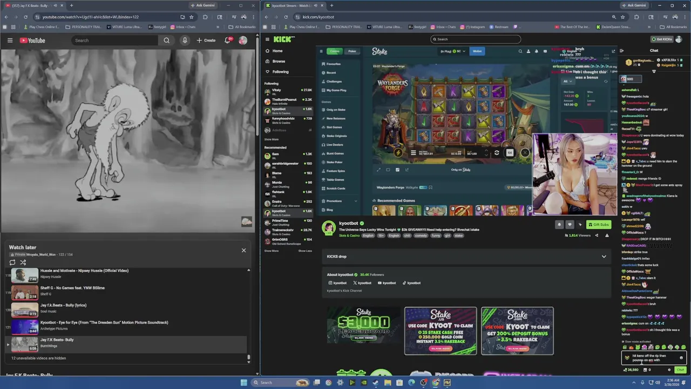Screen dimensions: 691x389
Task: Open Kick sidebar hamburger menu
Action: coord(267,39)
